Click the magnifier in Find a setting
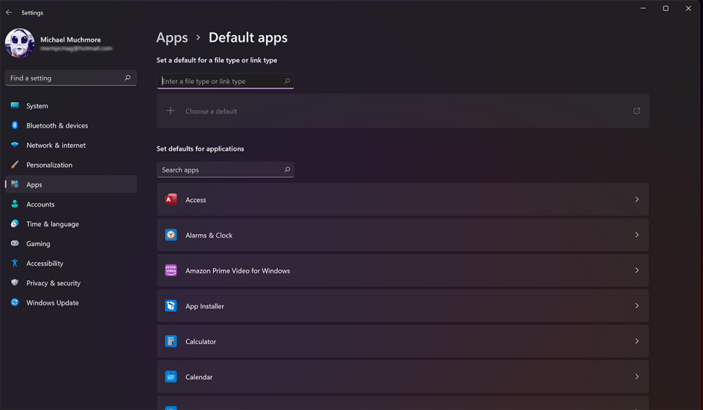This screenshot has height=410, width=703. click(x=127, y=78)
